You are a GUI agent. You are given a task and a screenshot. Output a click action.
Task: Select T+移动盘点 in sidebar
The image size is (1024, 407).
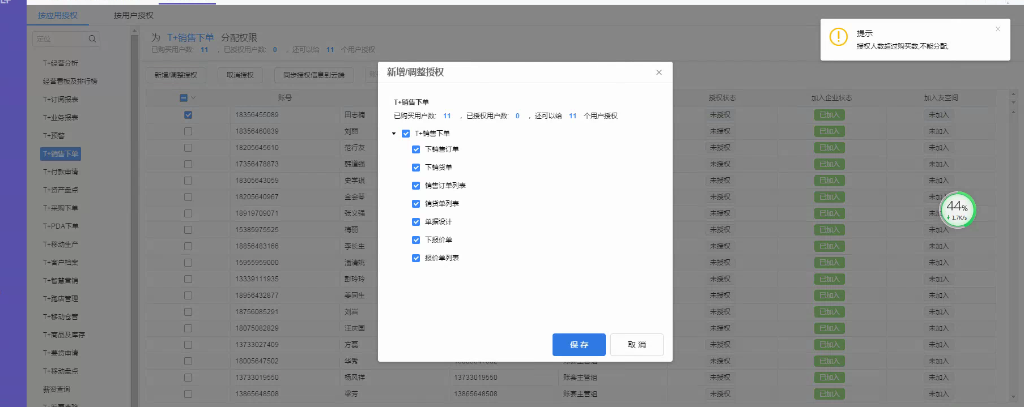[x=61, y=371]
